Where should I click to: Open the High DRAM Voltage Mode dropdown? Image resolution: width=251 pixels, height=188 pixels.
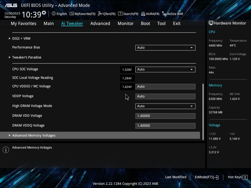click(165, 106)
